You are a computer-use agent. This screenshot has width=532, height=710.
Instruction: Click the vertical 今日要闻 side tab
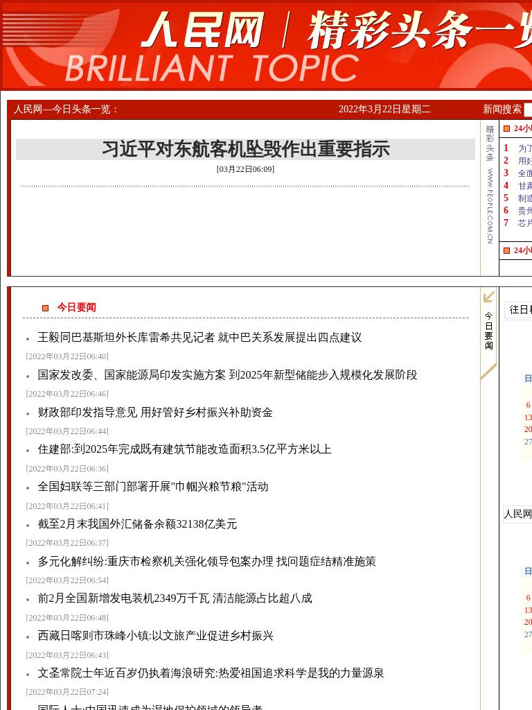(x=488, y=331)
